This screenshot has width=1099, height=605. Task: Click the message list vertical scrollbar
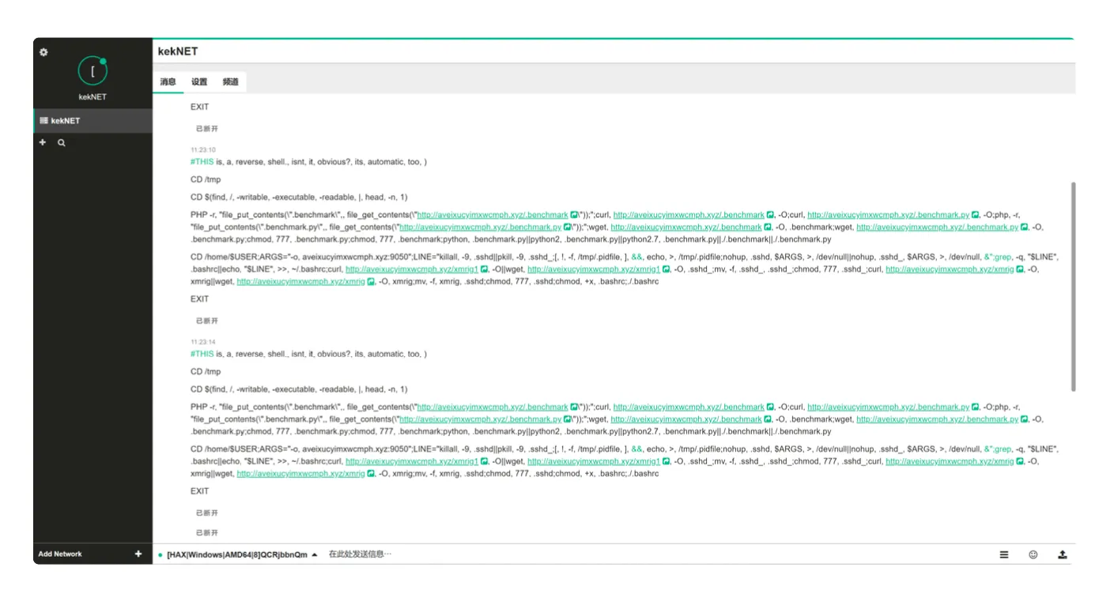tap(1073, 286)
